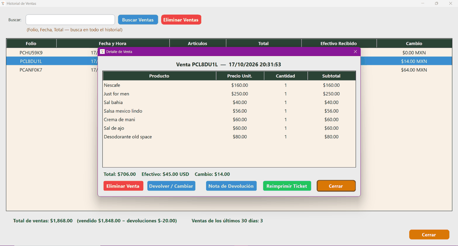Screen dimensions: 458x246
Task: Open the Nota de Devolución
Action: (231, 186)
